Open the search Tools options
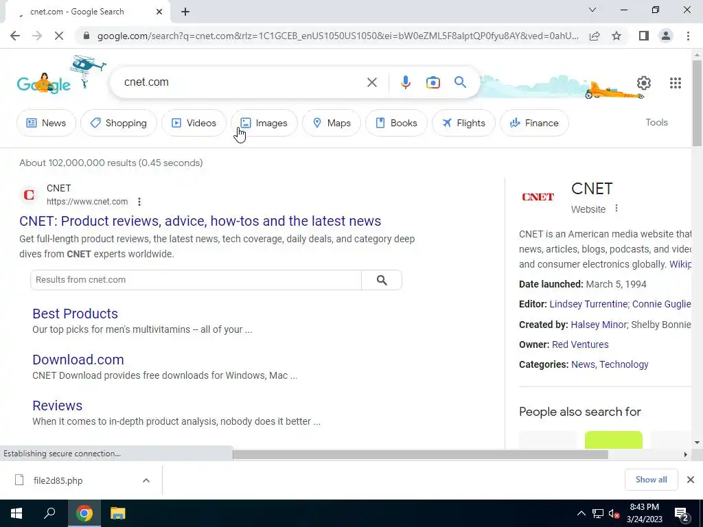Viewport: 703px width, 527px height. (656, 122)
